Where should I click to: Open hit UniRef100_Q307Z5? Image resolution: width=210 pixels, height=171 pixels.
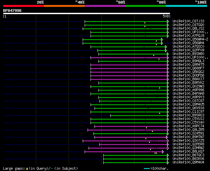point(188,141)
